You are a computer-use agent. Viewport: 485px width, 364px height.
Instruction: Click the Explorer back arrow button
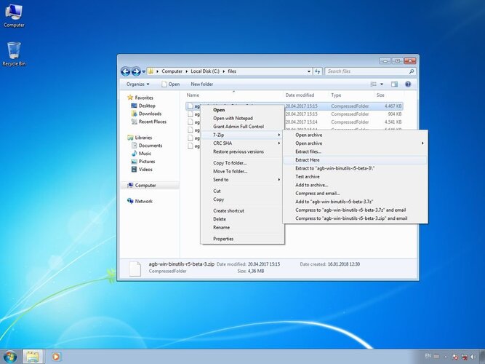(x=125, y=71)
